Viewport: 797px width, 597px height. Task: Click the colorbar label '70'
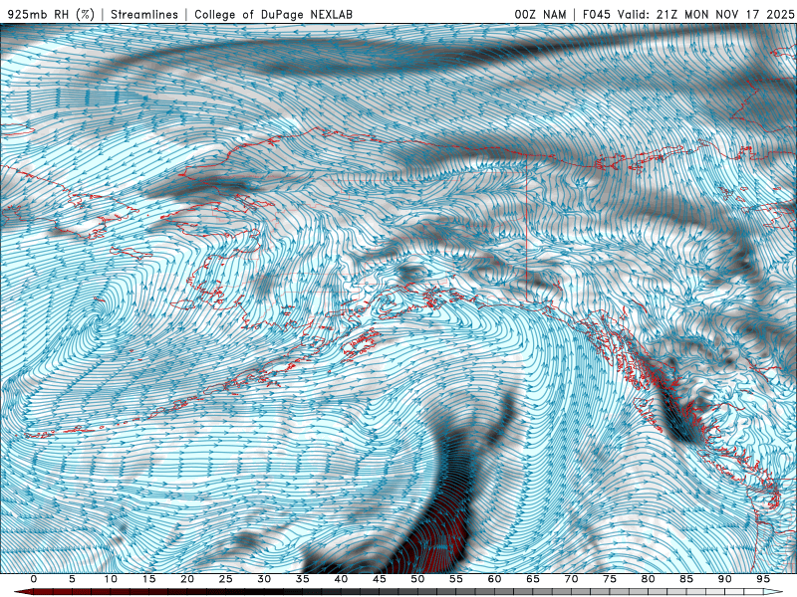(x=571, y=579)
